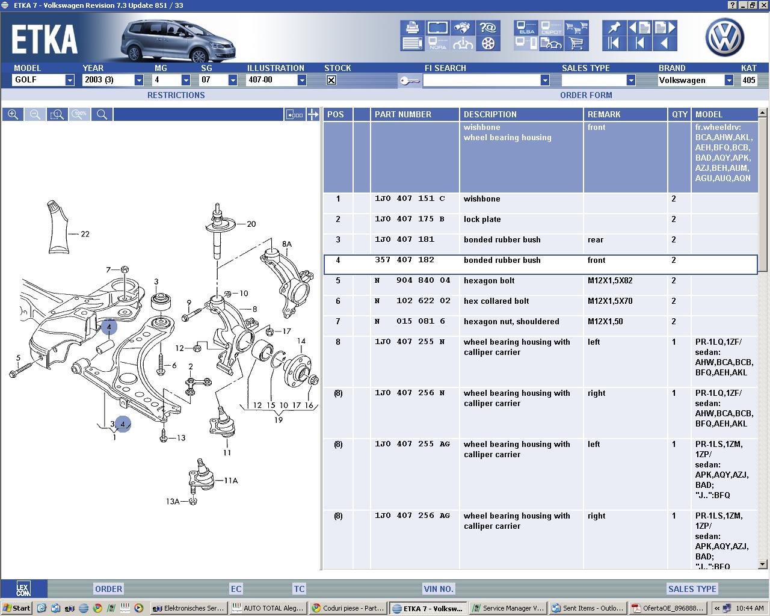770x616 pixels.
Task: Click the SALES TYPE button at bottom
Action: pos(692,589)
